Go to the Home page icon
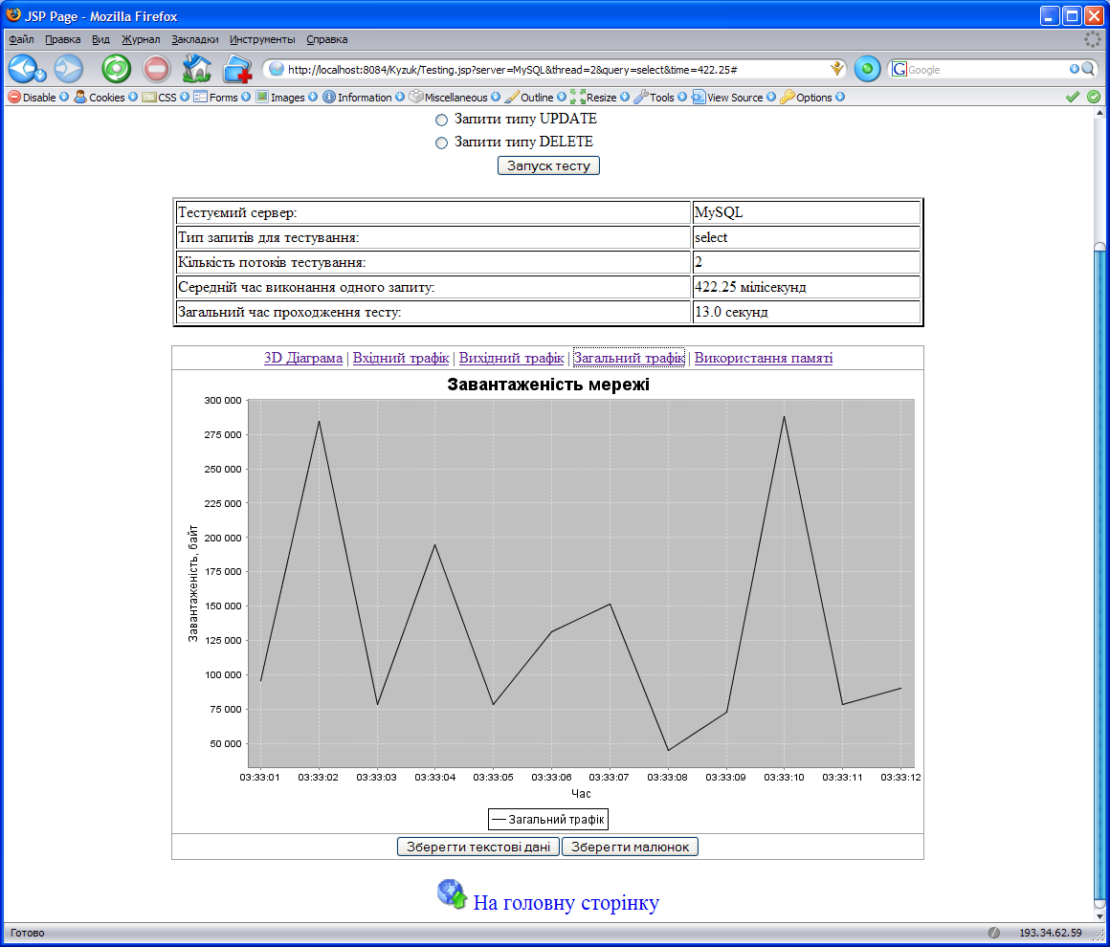The image size is (1110, 947). (196, 69)
